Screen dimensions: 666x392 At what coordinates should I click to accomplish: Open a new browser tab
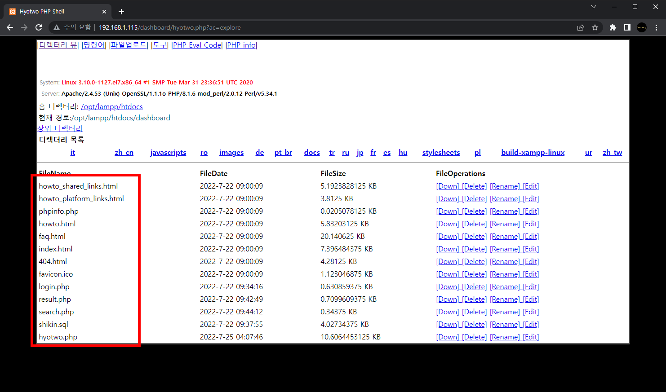(x=121, y=12)
